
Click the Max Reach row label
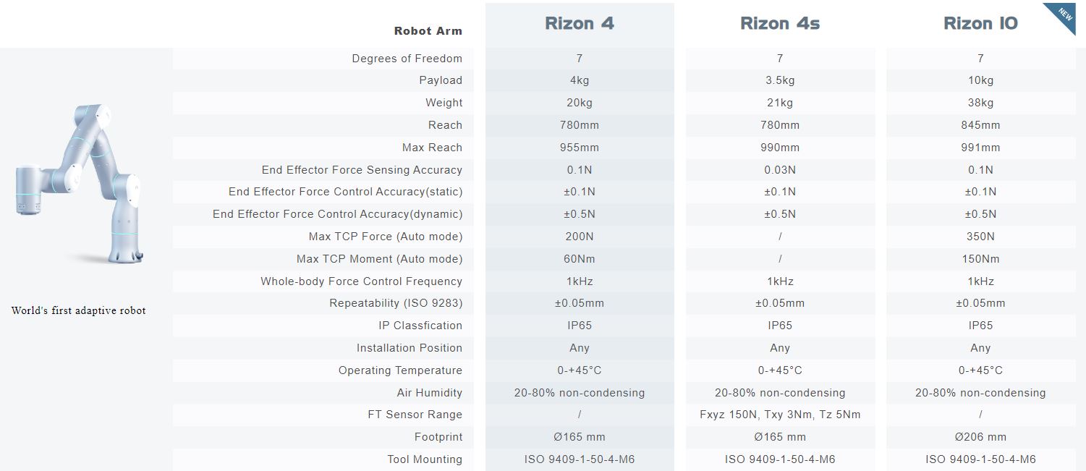[432, 148]
